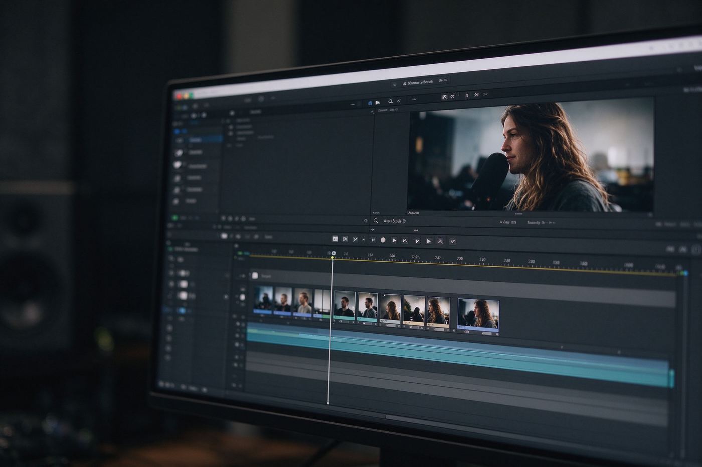Toggle the white circular button on video track header
Viewport: 702px width, 467px height.
(x=242, y=297)
